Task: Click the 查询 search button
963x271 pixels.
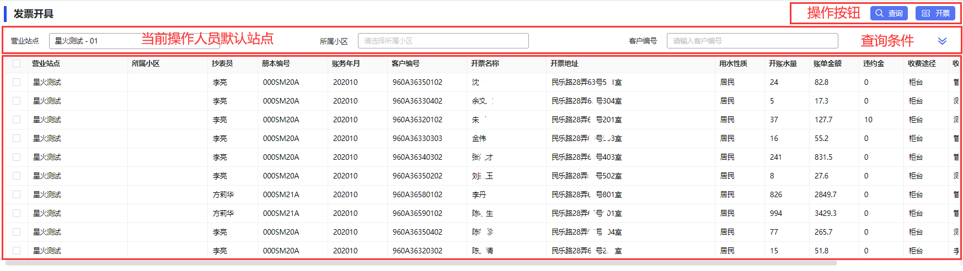Action: 889,13
